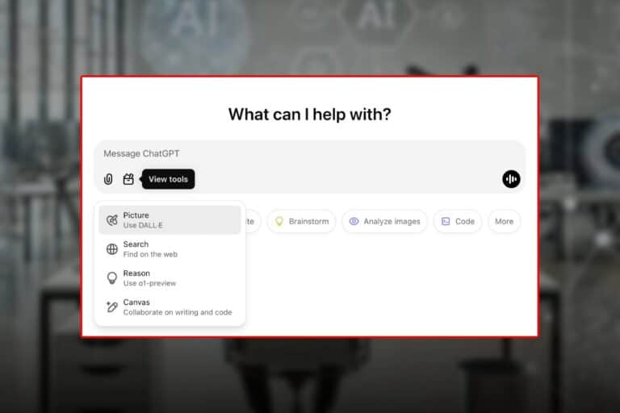Click the lightbulb Reason icon
This screenshot has width=620, height=413.
(112, 277)
